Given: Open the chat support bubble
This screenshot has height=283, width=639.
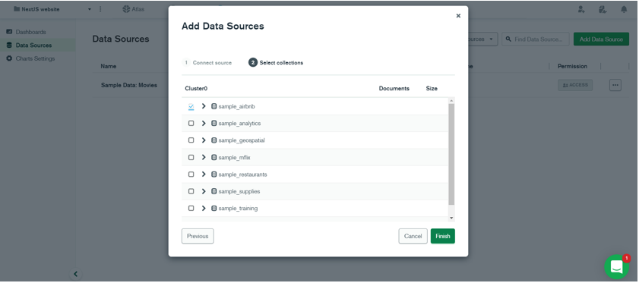Looking at the screenshot, I should point(617,267).
